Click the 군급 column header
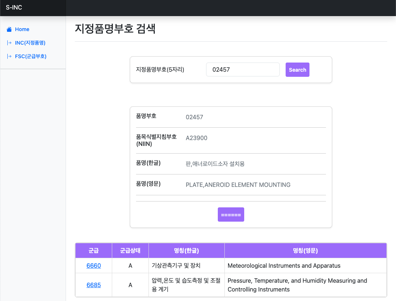This screenshot has height=301, width=396. tap(93, 251)
